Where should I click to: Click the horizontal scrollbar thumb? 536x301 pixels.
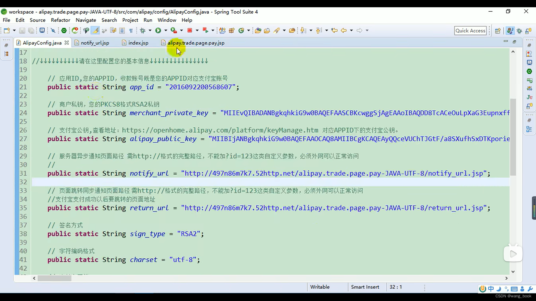tap(54, 278)
